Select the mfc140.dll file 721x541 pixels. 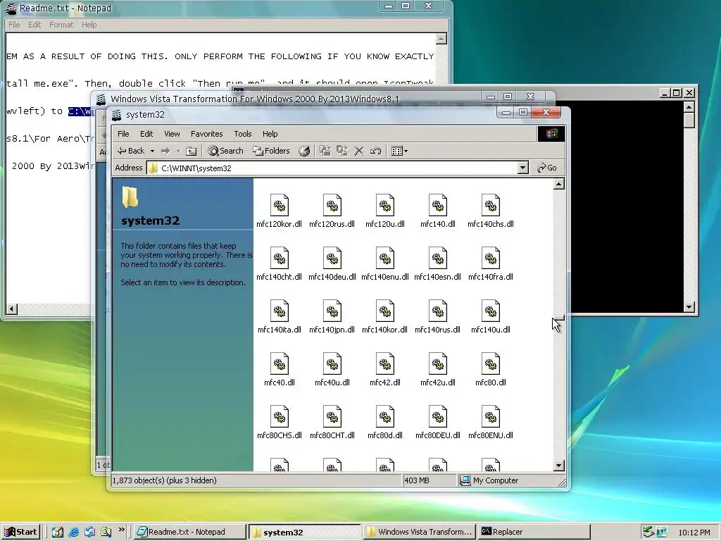pos(438,211)
